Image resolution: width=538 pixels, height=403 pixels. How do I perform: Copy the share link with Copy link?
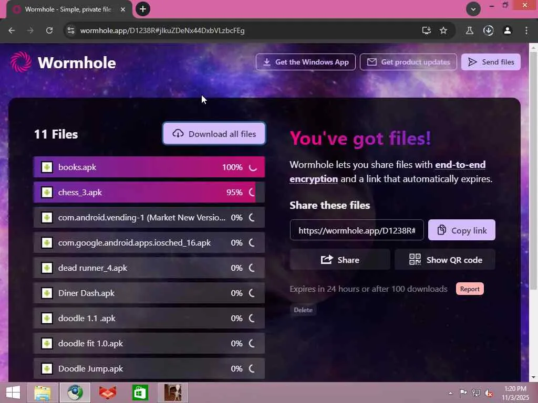[x=462, y=230]
